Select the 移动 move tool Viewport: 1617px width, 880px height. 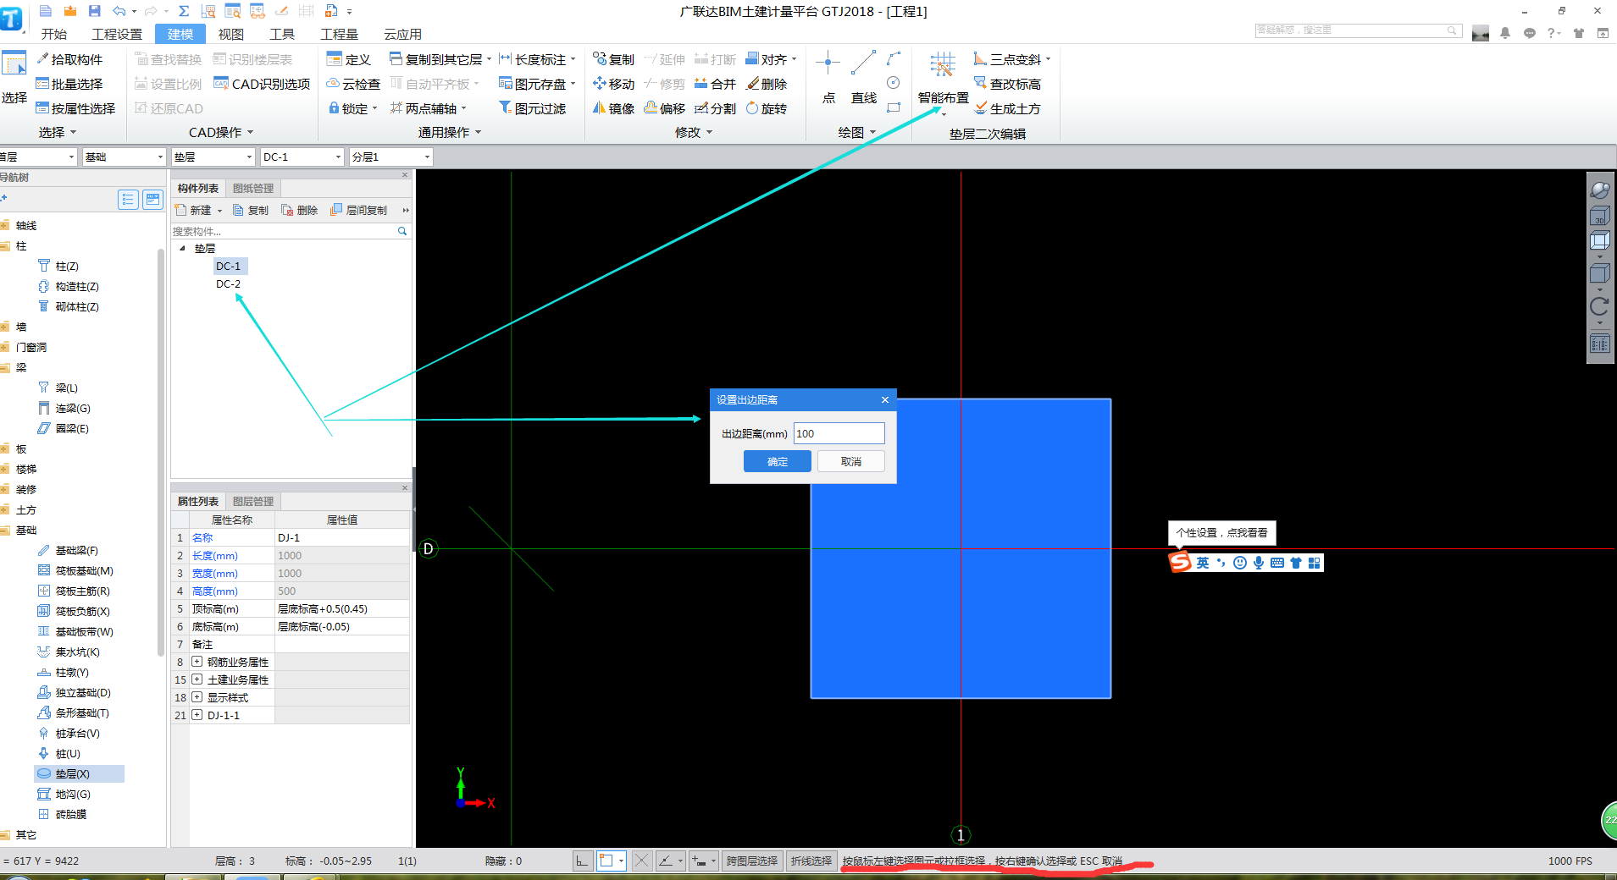click(x=614, y=84)
